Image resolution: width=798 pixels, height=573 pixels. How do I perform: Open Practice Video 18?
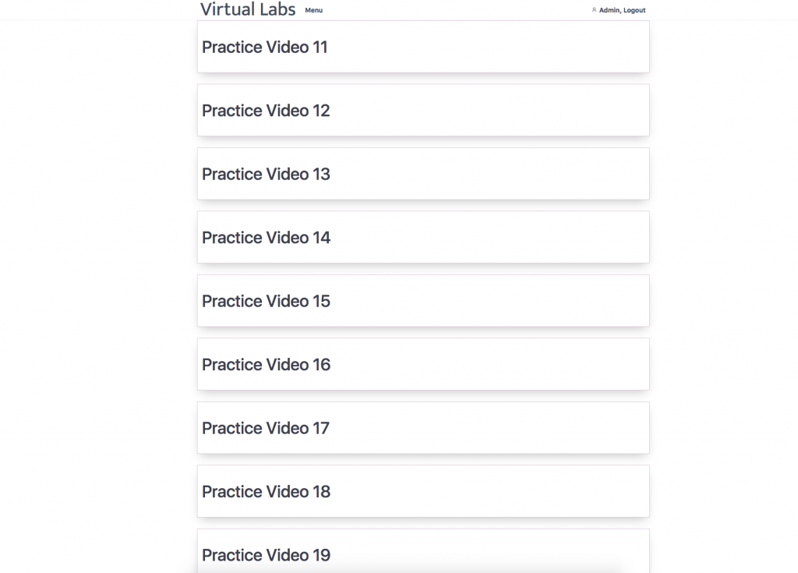click(x=423, y=491)
